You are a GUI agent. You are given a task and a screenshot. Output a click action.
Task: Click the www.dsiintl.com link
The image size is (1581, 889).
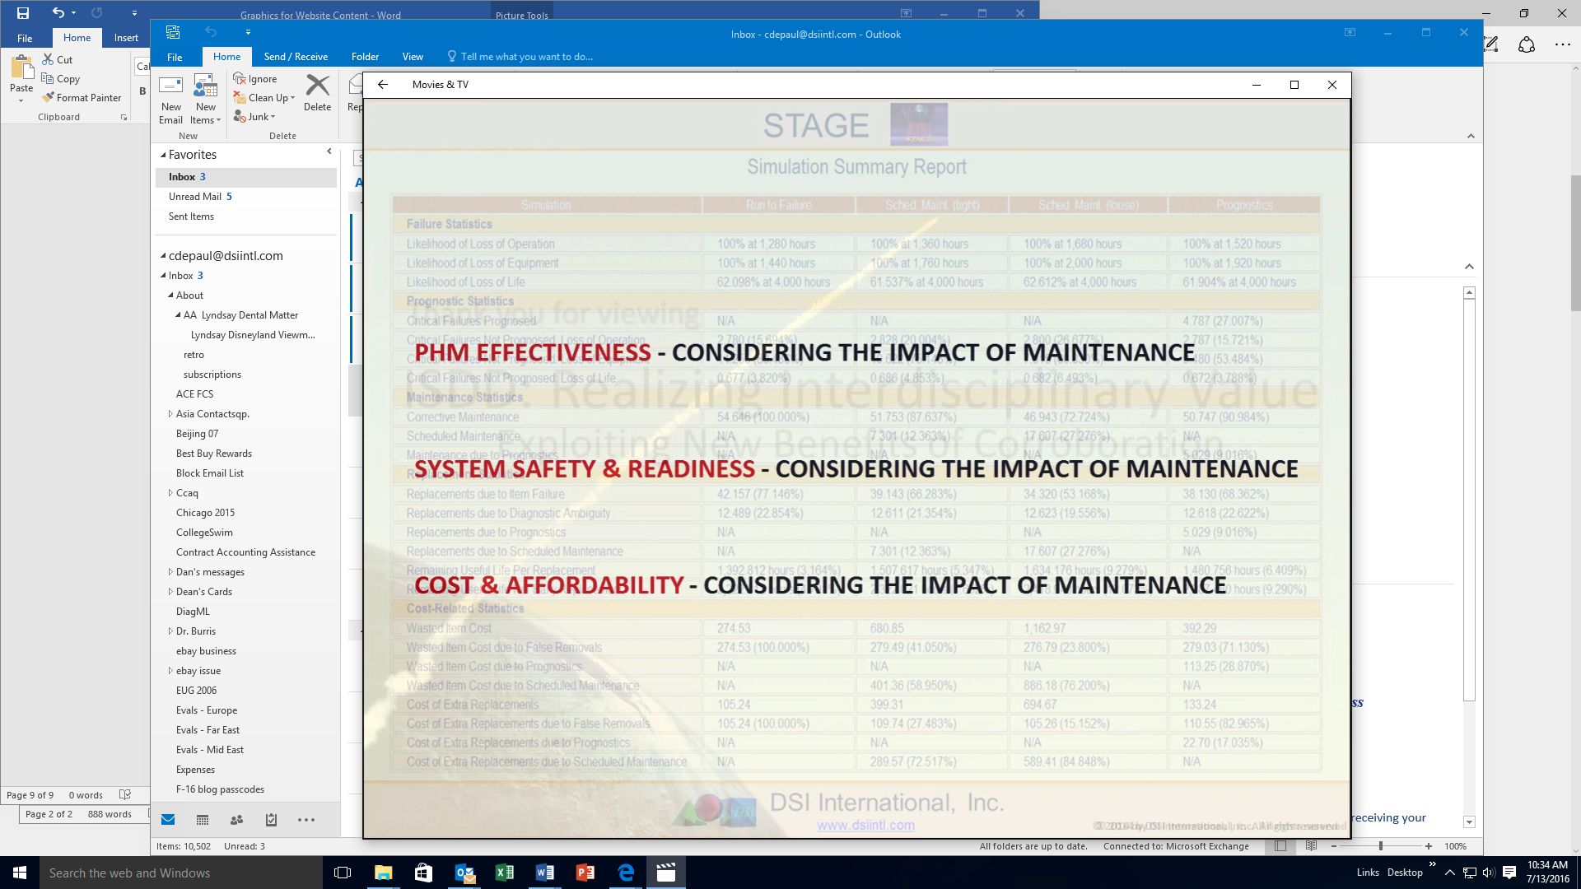865,825
